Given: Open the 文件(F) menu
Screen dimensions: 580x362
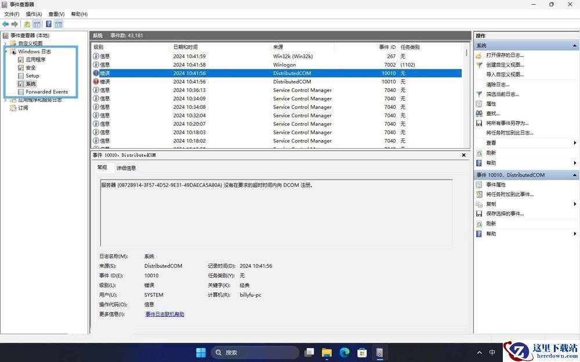Looking at the screenshot, I should (x=12, y=14).
